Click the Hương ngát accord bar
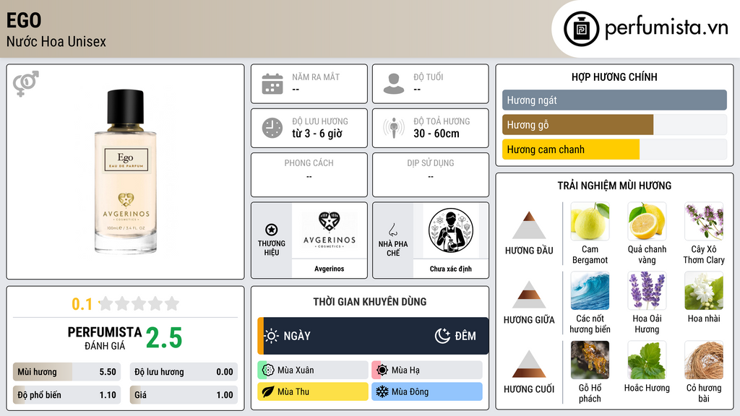Viewport: 740px width, 416px height. (x=614, y=100)
